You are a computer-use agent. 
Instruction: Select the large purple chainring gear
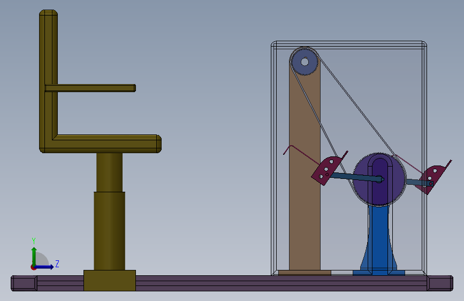379,179
